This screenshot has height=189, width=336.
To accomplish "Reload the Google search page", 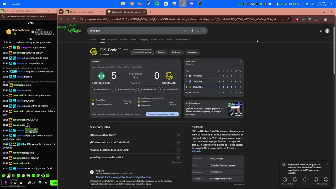I will (x=74, y=19).
